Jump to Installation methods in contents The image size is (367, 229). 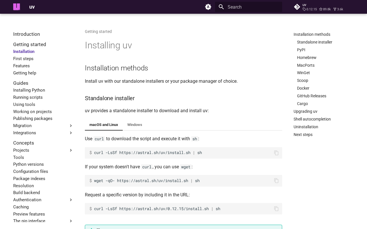[x=312, y=34]
